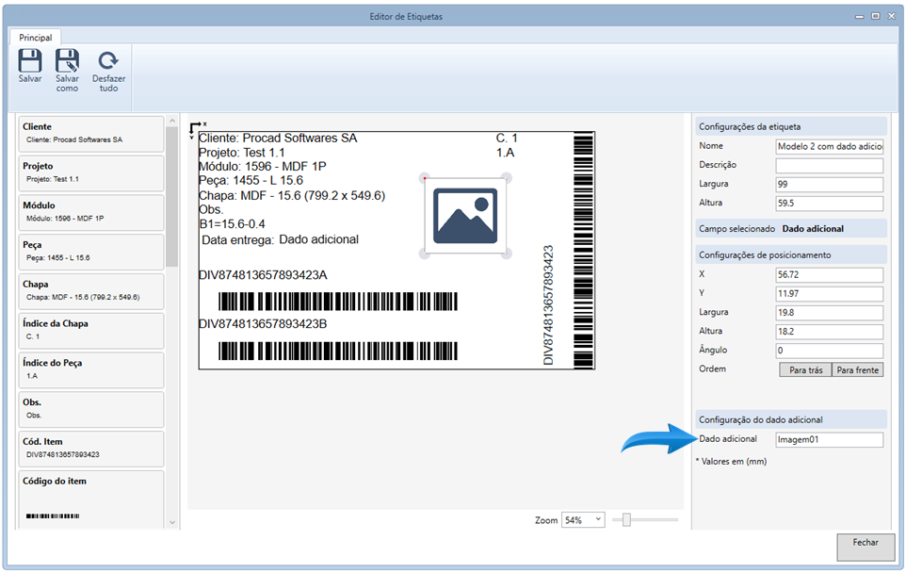Viewport: 906px width, 573px height.
Task: Select 'Projeto: Test 1.1' text on label
Action: [x=241, y=153]
